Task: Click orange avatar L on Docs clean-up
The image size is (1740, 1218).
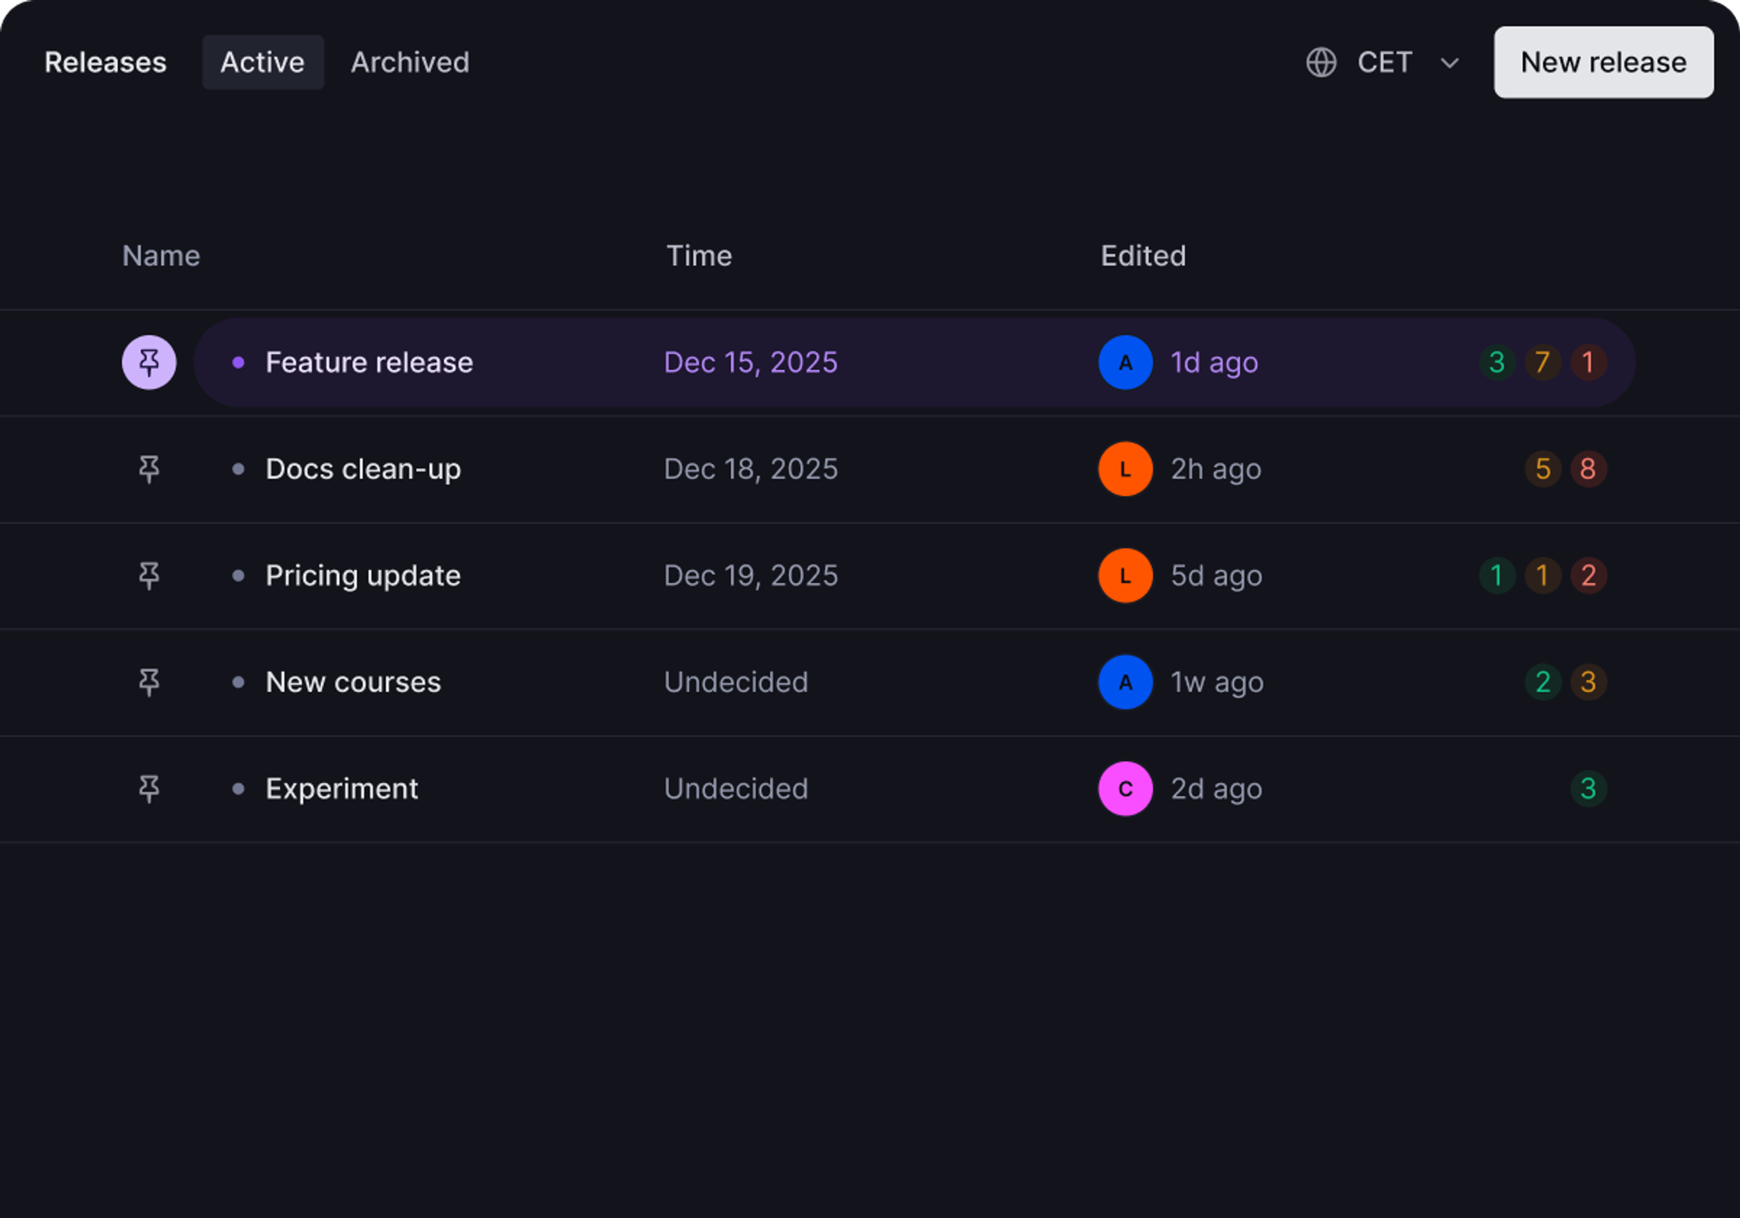Action: [1126, 469]
